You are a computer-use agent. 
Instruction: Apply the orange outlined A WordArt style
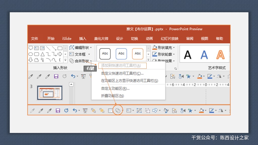pos(220,55)
